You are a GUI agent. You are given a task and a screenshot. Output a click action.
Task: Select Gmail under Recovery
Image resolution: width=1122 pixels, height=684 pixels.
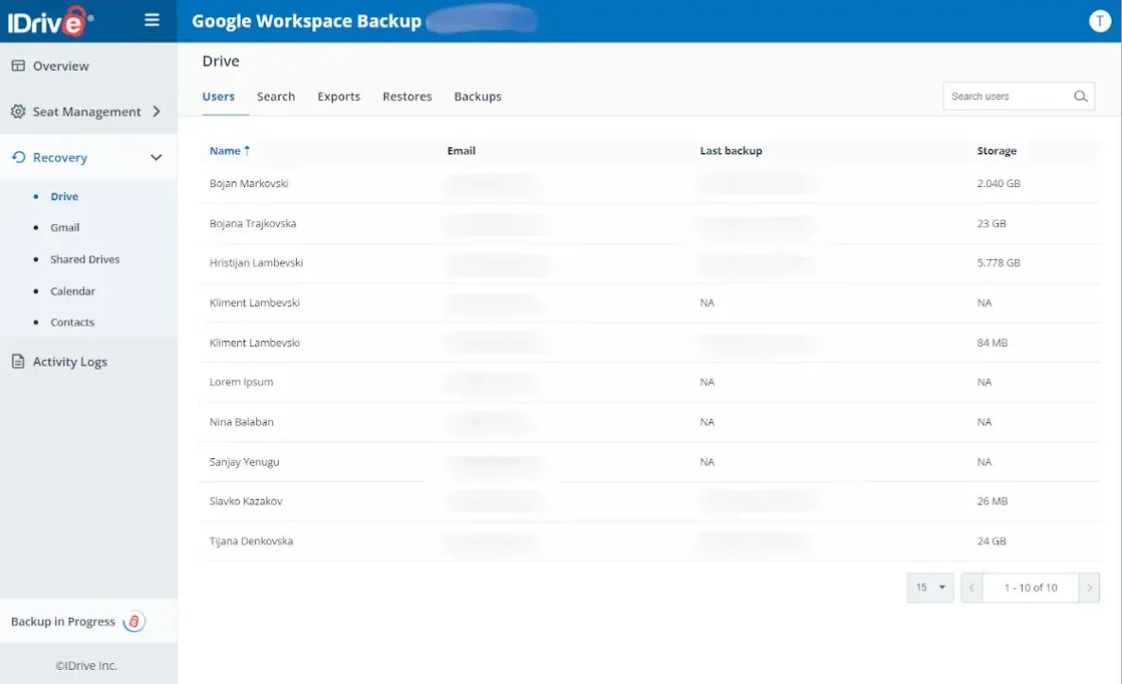(x=65, y=228)
